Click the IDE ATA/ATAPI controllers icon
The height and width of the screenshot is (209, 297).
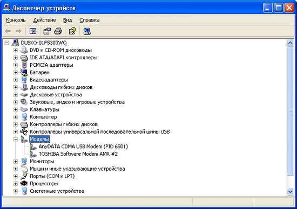point(24,58)
